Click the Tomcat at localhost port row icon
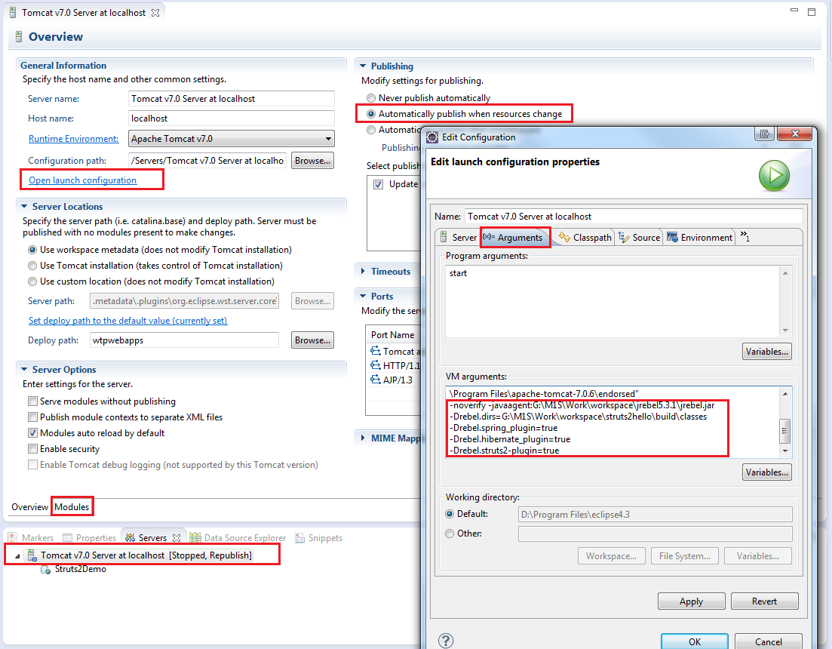832x649 pixels. pyautogui.click(x=375, y=351)
